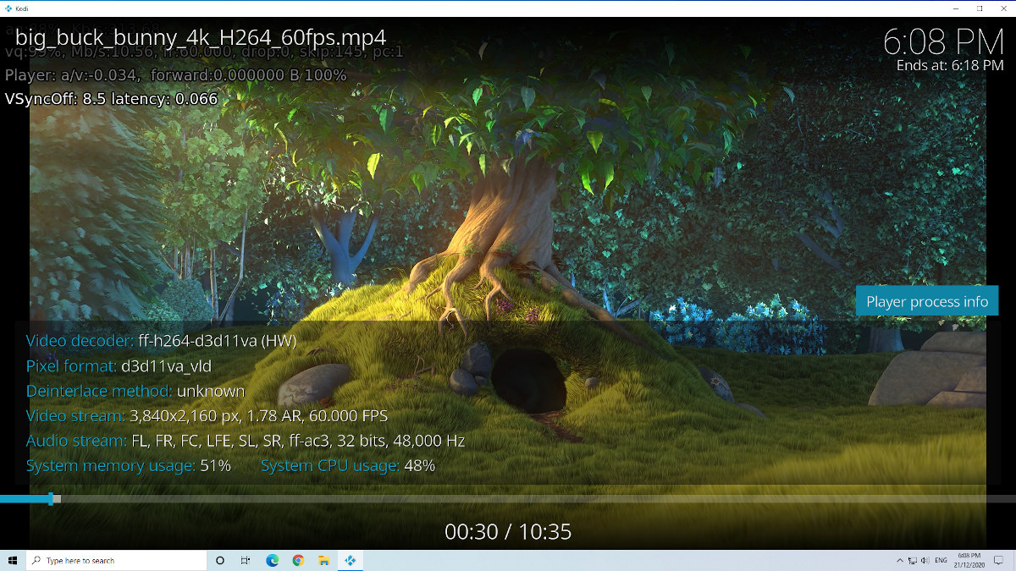Open the Windows Start menu
Image resolution: width=1016 pixels, height=571 pixels.
[x=13, y=560]
